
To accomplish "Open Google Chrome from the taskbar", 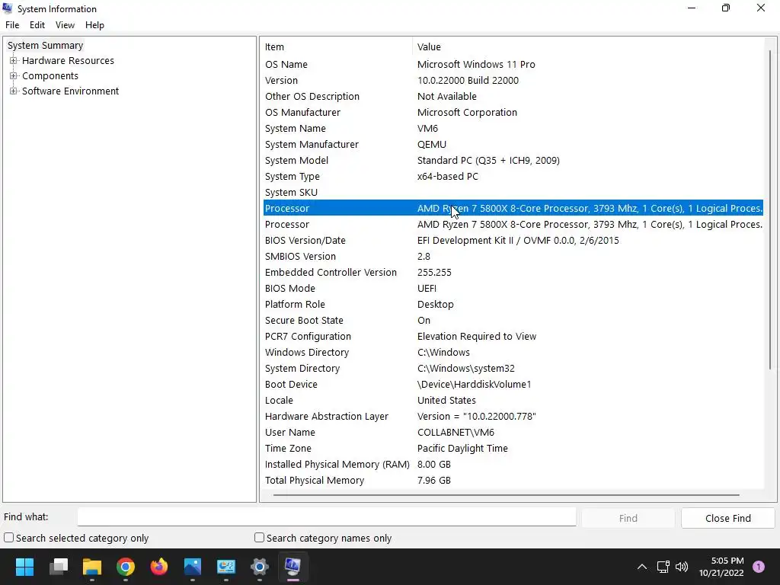I will click(x=126, y=566).
